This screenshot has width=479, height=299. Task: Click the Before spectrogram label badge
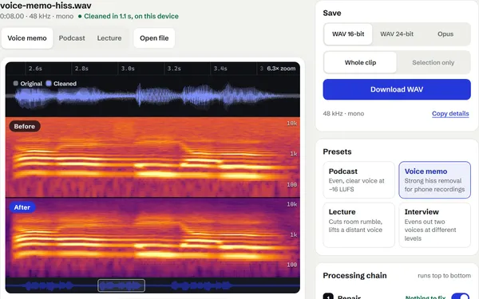coord(25,126)
